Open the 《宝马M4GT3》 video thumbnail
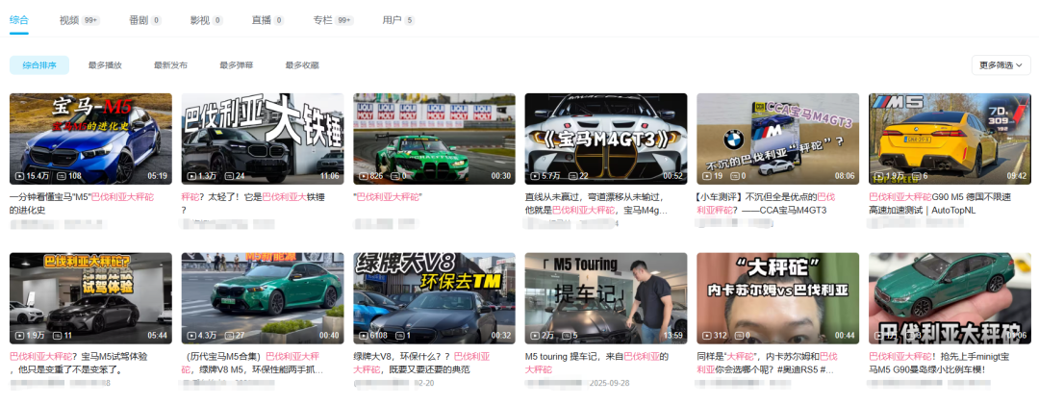Screen dimensions: 1039x405 click(606, 139)
